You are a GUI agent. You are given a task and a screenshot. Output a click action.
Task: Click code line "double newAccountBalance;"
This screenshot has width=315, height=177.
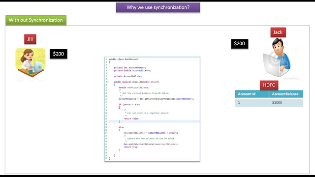click(x=134, y=88)
